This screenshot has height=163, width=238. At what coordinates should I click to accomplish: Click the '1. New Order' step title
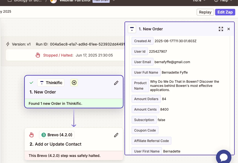43,92
